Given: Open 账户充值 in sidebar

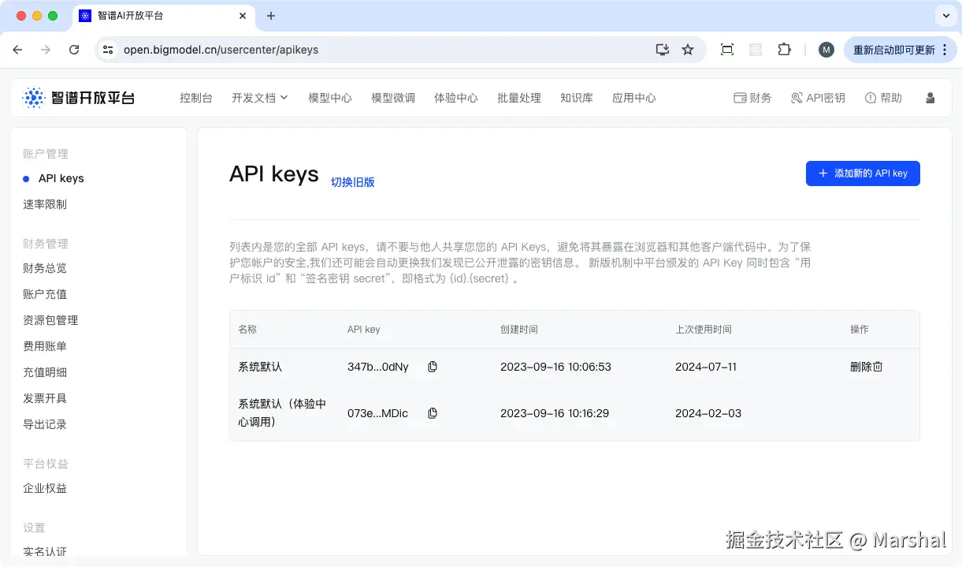Looking at the screenshot, I should click(x=45, y=294).
